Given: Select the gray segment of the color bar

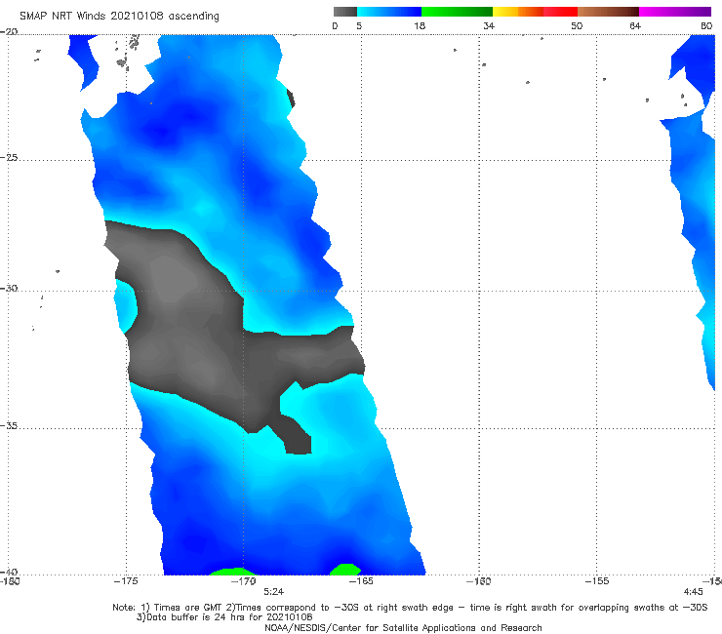Looking at the screenshot, I should coord(345,12).
